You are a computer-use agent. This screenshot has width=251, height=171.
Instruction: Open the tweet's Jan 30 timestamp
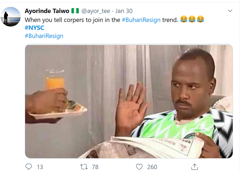pyautogui.click(x=124, y=11)
